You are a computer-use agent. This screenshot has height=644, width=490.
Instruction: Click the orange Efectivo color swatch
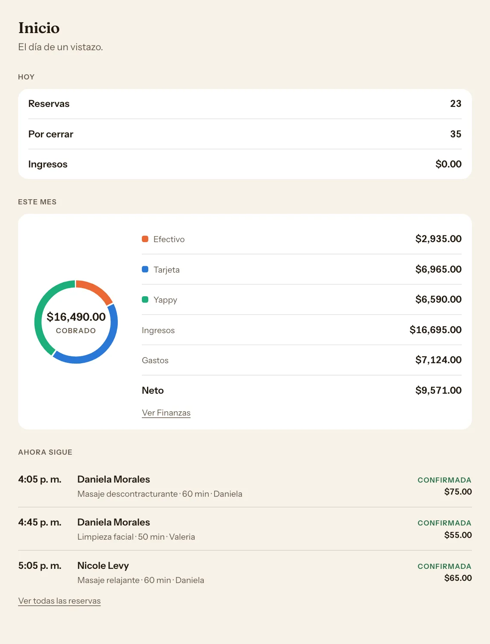[x=145, y=239]
